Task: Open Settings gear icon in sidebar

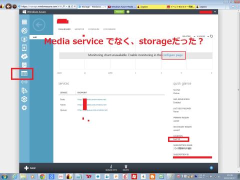Action: [x=24, y=108]
